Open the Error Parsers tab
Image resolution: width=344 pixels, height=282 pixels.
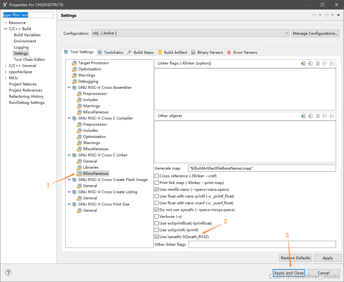pos(242,53)
